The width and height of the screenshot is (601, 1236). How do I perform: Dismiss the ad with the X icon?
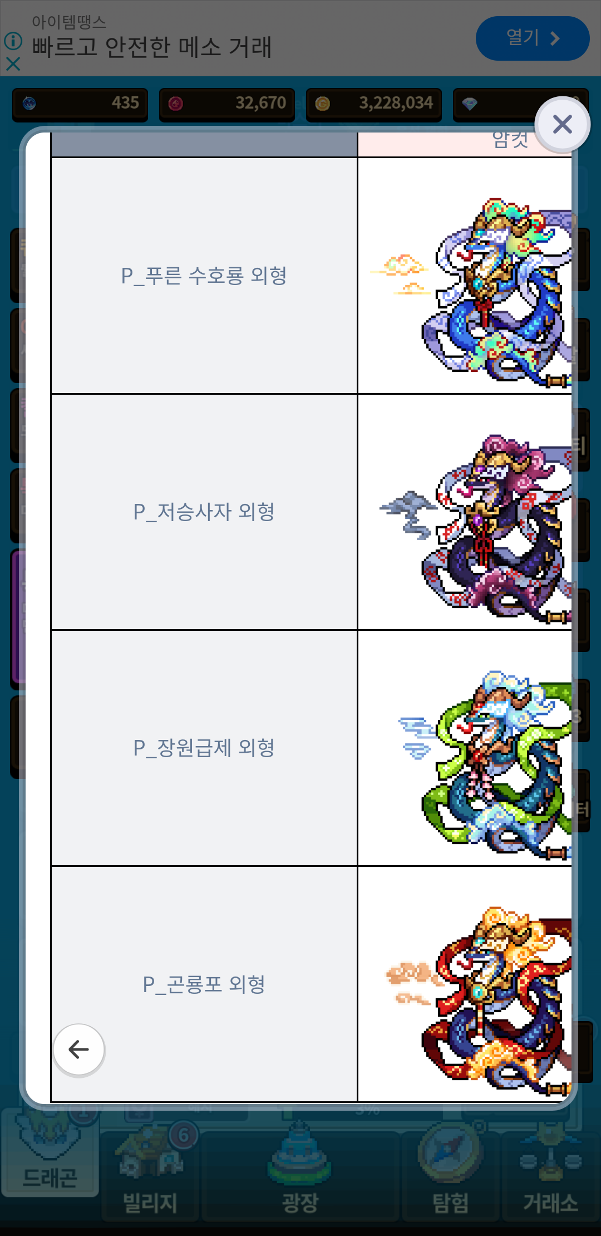click(x=13, y=64)
